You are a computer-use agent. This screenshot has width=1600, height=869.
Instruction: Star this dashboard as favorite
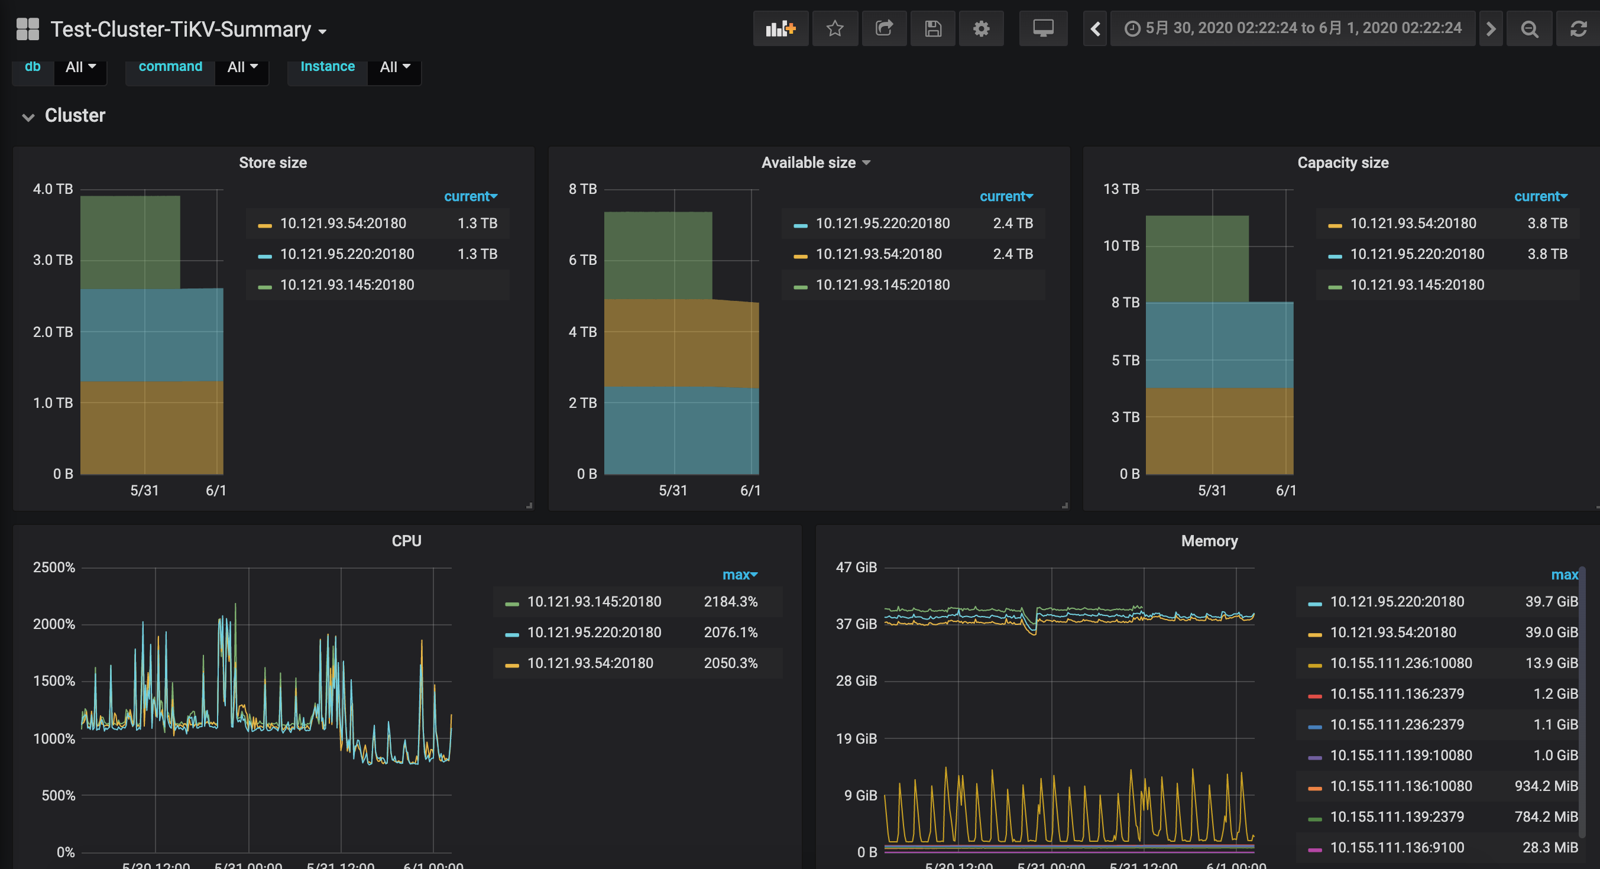(835, 28)
